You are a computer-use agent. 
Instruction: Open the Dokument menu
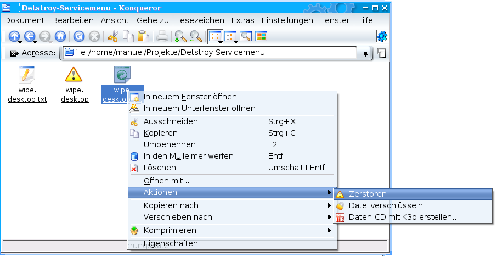coord(24,21)
